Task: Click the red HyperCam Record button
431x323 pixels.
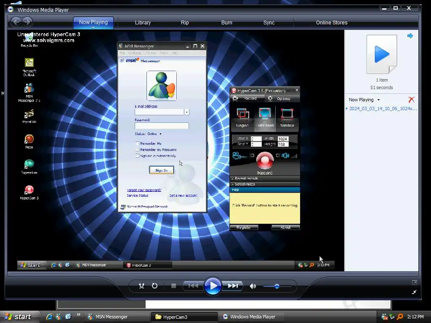Action: pos(265,160)
